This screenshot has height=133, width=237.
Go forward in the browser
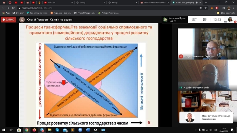point(8,8)
